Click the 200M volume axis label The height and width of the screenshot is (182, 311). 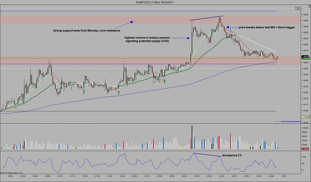[x=305, y=145]
